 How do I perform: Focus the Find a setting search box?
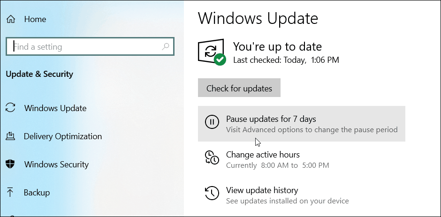90,46
